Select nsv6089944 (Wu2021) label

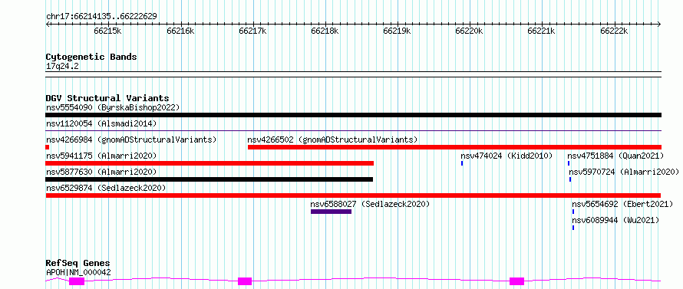point(615,220)
